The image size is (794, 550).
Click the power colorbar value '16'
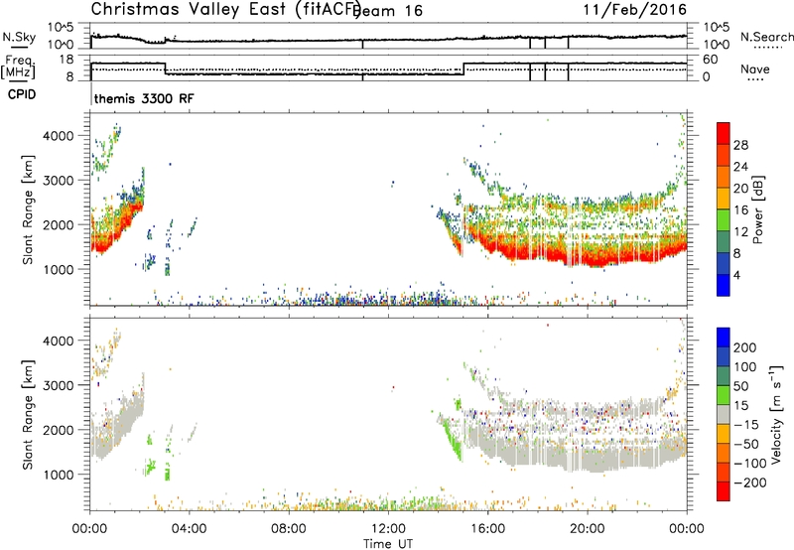click(x=740, y=210)
